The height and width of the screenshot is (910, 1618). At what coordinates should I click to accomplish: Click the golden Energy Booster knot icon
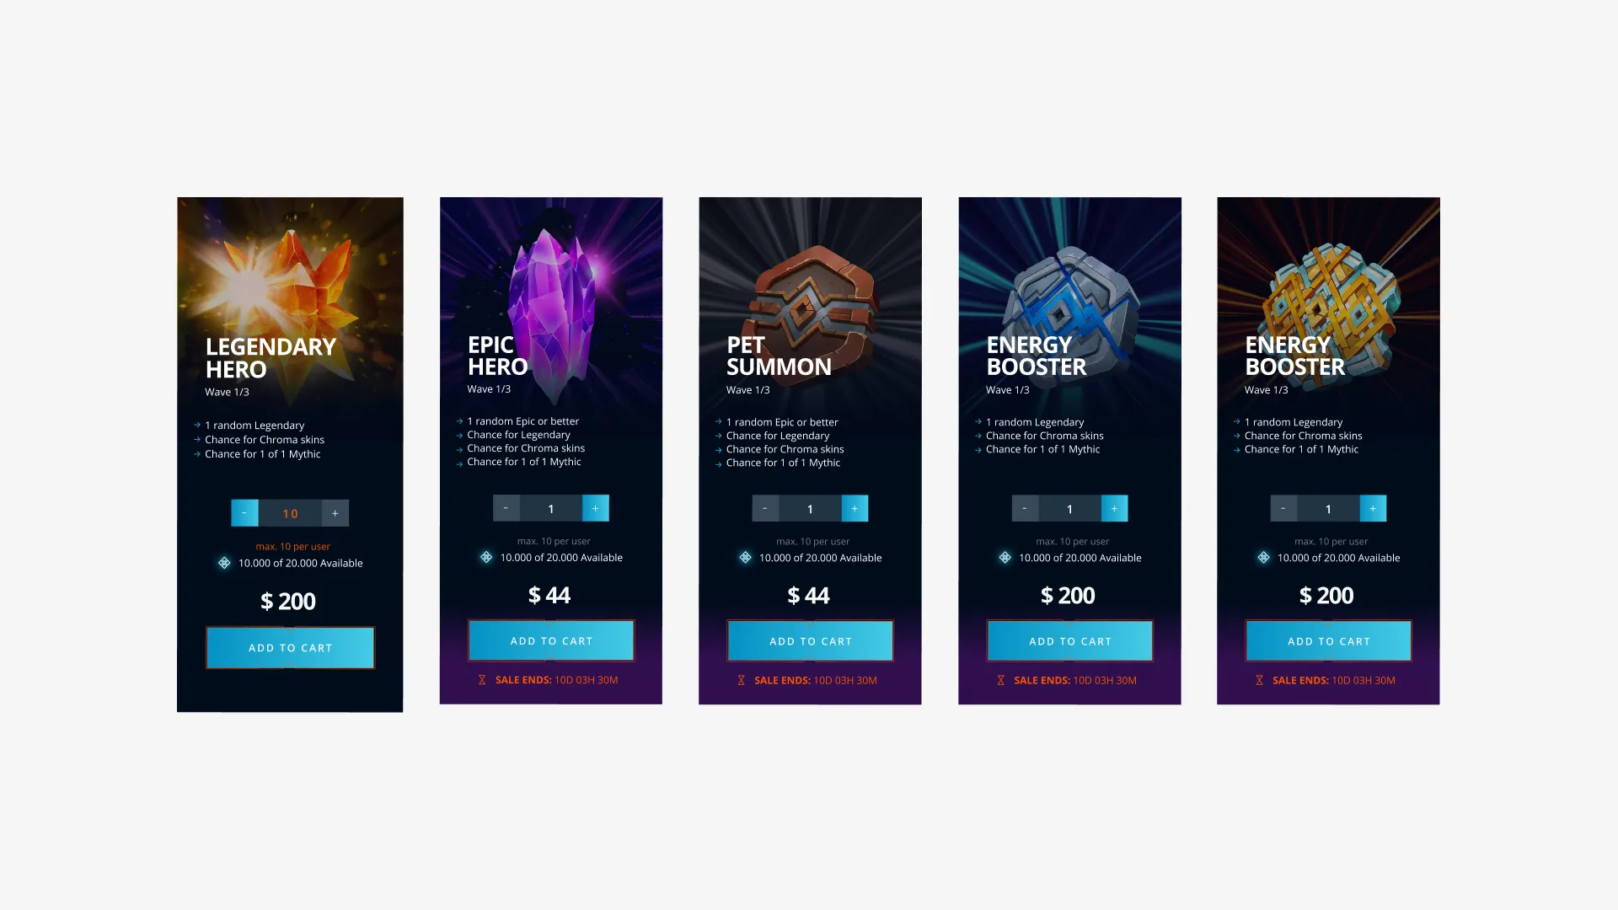pyautogui.click(x=1331, y=300)
